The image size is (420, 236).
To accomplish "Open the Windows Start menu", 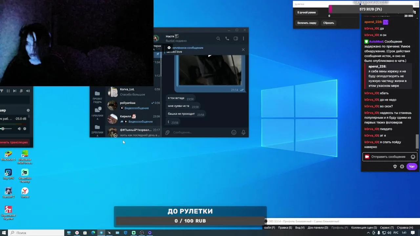I will (x=4, y=233).
